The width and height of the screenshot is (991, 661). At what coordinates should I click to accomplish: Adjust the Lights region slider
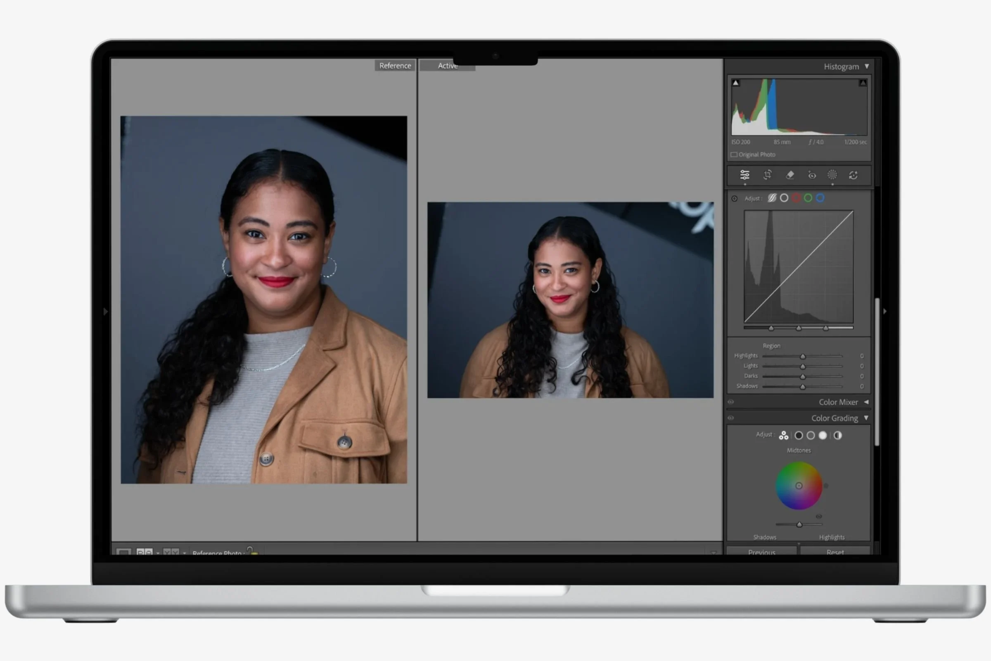[x=802, y=366]
